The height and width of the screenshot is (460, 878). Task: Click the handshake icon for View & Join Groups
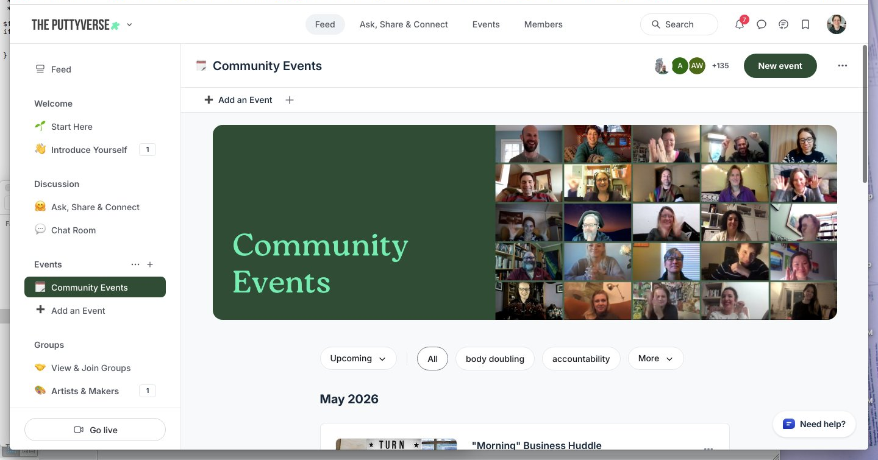click(x=40, y=367)
